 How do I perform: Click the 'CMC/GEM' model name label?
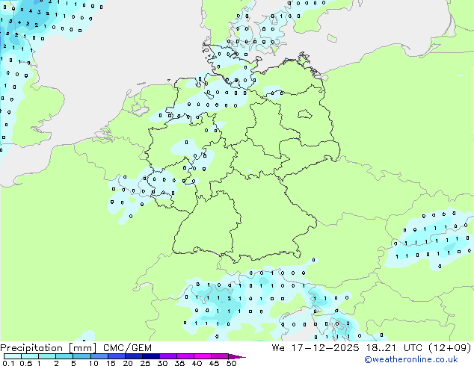click(x=127, y=348)
